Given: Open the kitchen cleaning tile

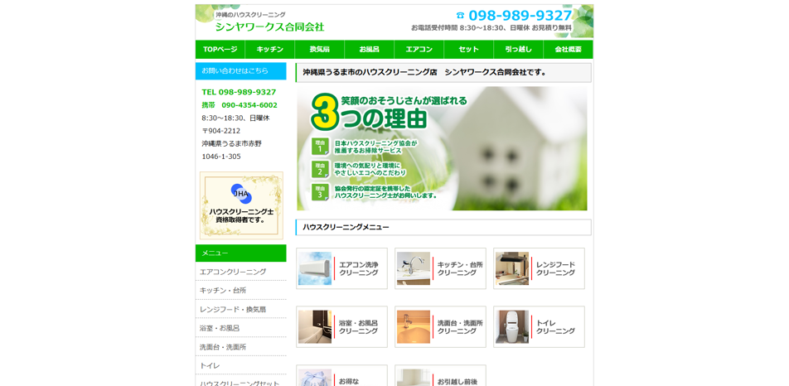Looking at the screenshot, I should click(x=440, y=268).
